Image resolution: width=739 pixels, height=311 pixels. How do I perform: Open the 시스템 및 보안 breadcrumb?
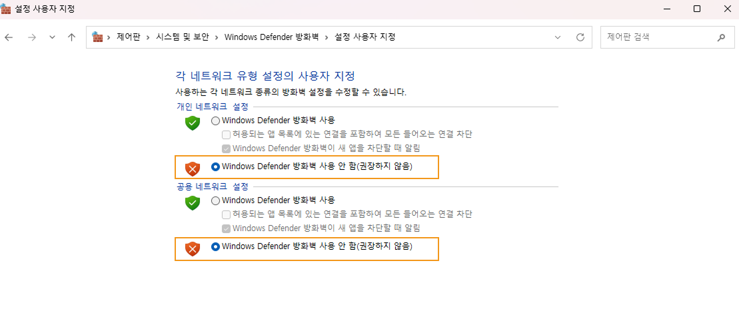[182, 37]
